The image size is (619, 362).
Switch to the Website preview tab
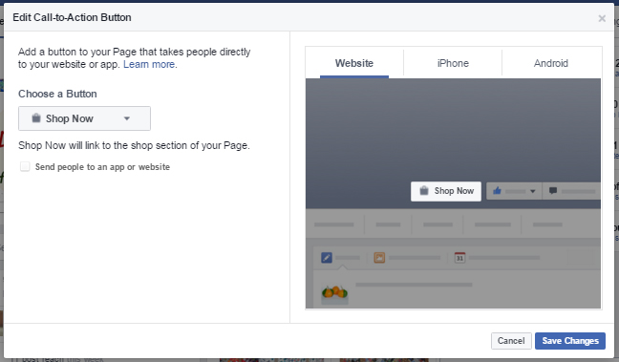[354, 63]
